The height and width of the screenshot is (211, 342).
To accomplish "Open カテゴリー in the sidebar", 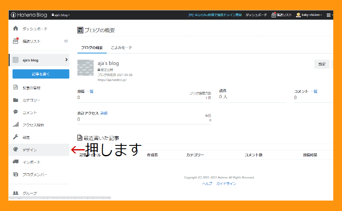I will coord(31,100).
